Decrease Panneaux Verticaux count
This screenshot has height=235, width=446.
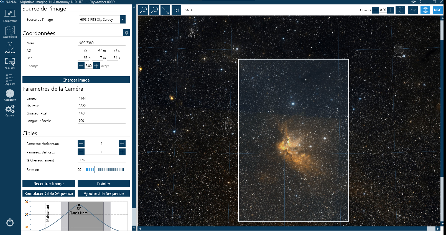click(81, 152)
